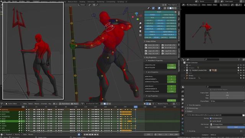Switch to the Bone Layers sidebar tab

pyautogui.click(x=179, y=53)
